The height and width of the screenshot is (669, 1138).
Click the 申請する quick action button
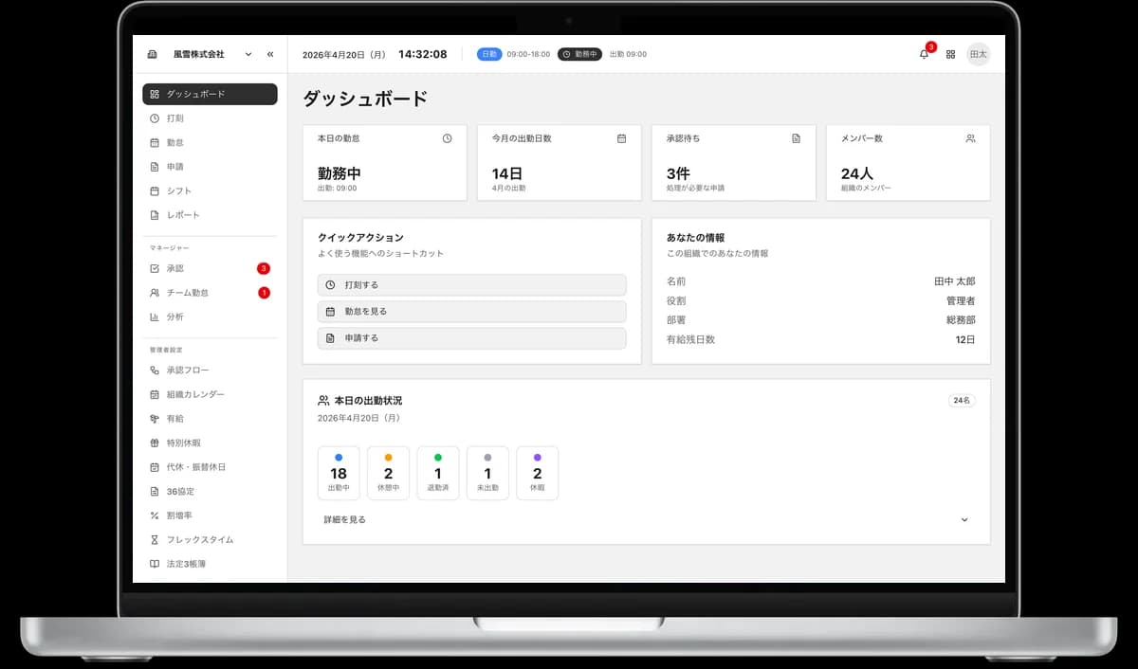[471, 337]
